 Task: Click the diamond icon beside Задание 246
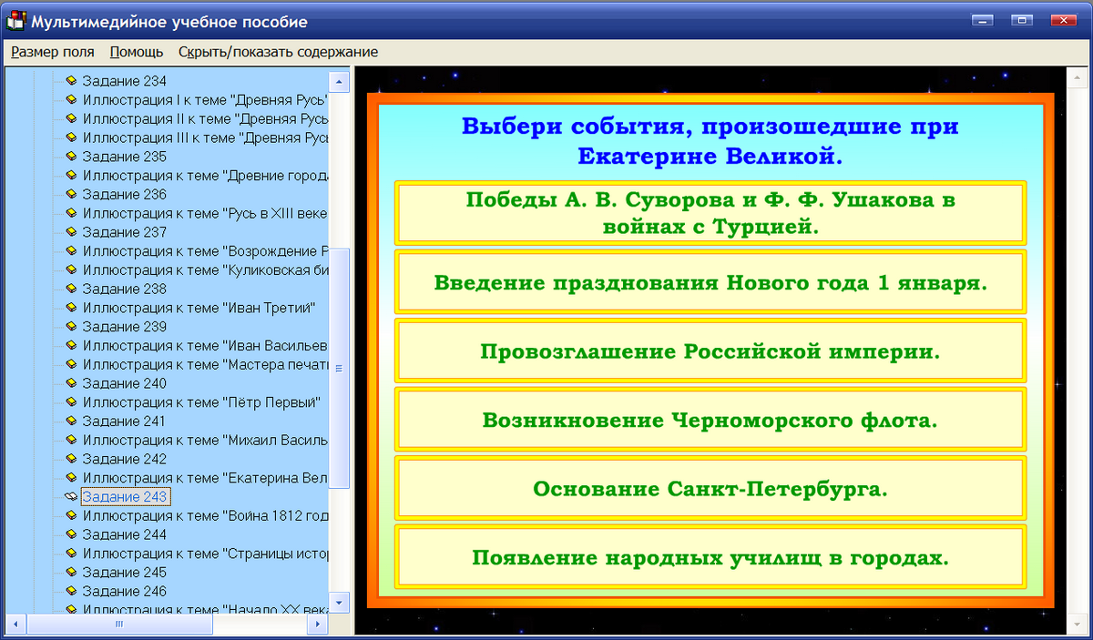(71, 591)
